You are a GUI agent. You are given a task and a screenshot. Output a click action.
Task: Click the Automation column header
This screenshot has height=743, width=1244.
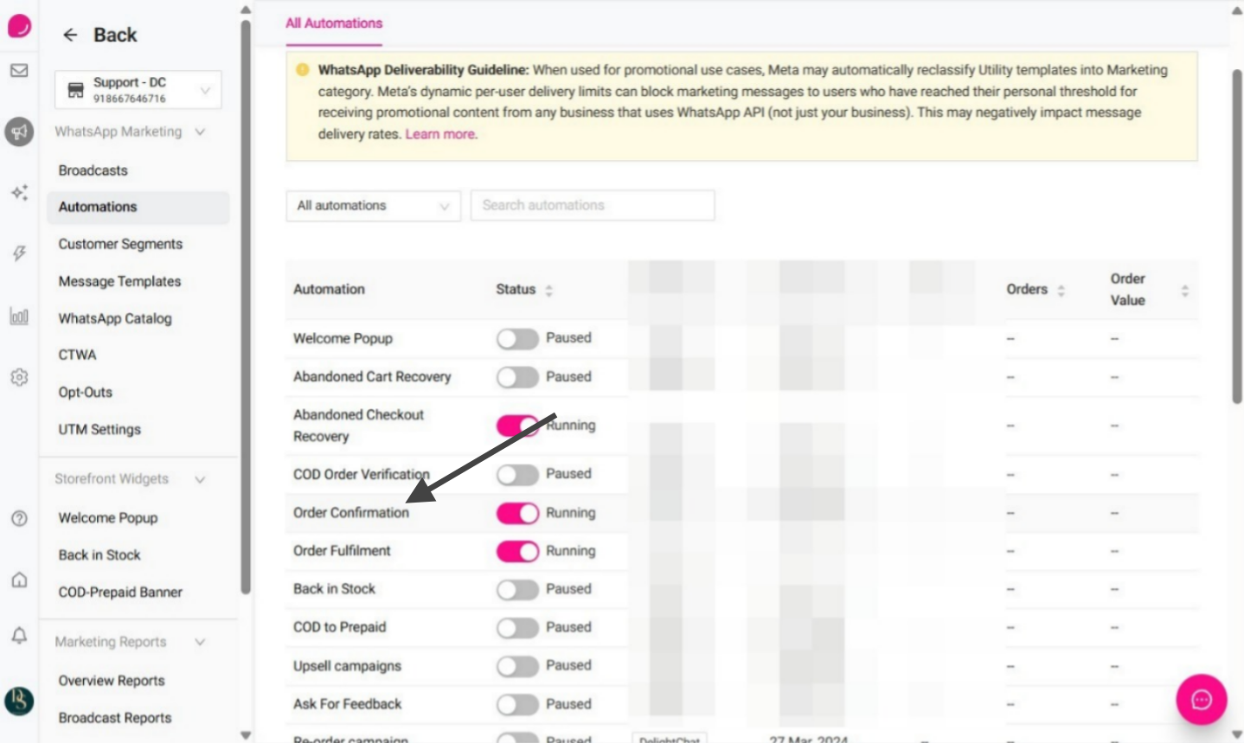329,290
